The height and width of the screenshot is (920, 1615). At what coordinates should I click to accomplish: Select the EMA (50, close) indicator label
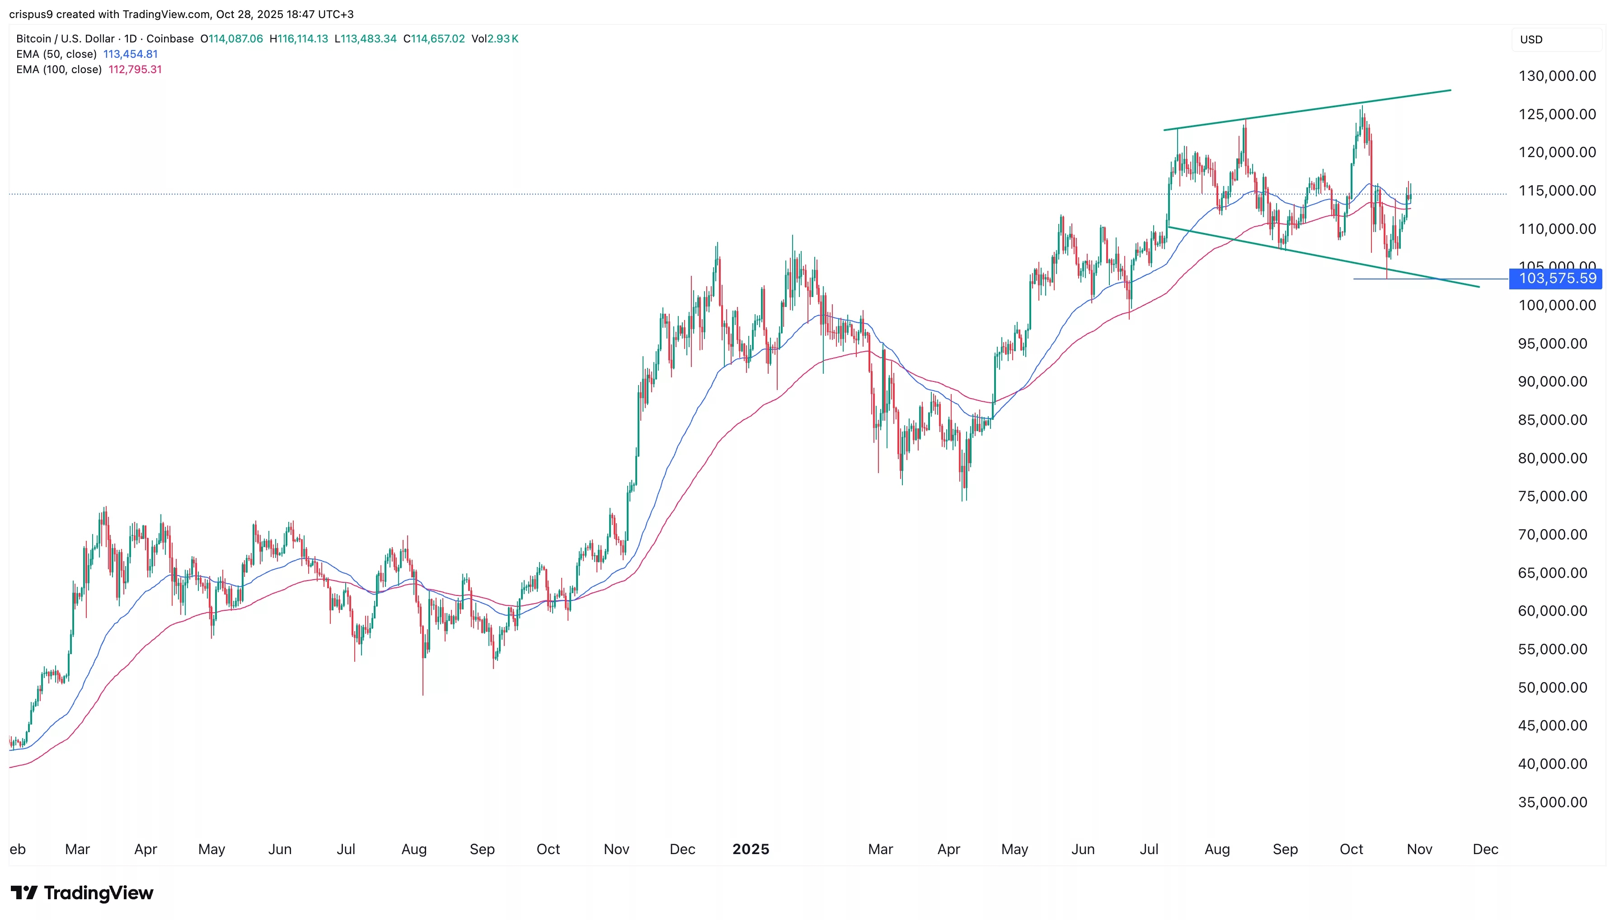pos(56,54)
